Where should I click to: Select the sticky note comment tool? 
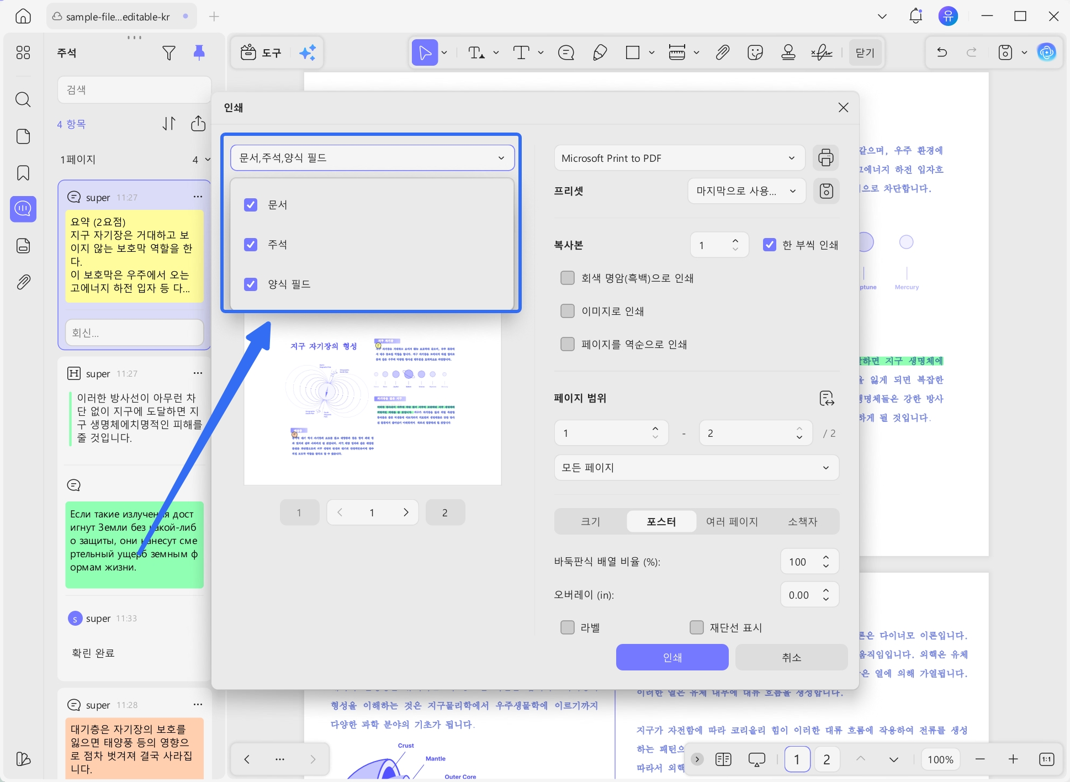click(566, 52)
